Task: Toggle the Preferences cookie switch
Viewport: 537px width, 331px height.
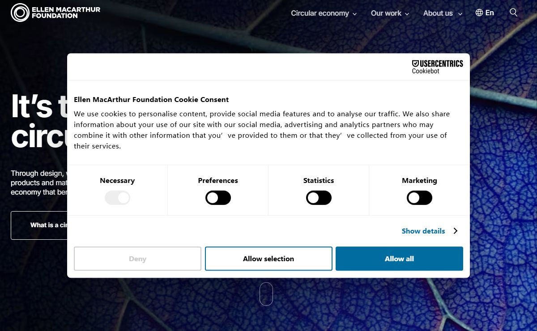Action: tap(218, 198)
